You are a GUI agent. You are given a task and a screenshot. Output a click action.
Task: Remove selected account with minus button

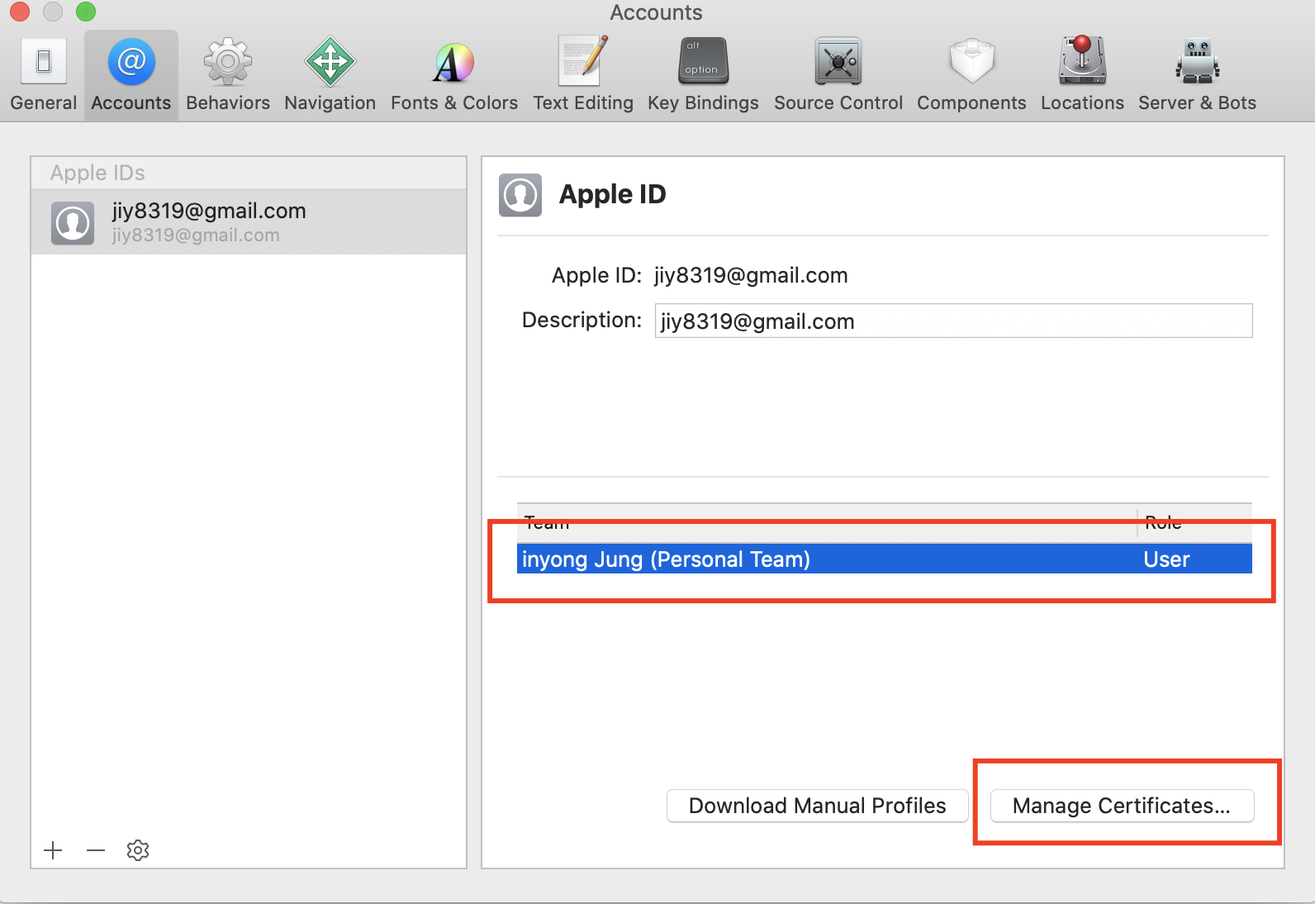tap(96, 850)
